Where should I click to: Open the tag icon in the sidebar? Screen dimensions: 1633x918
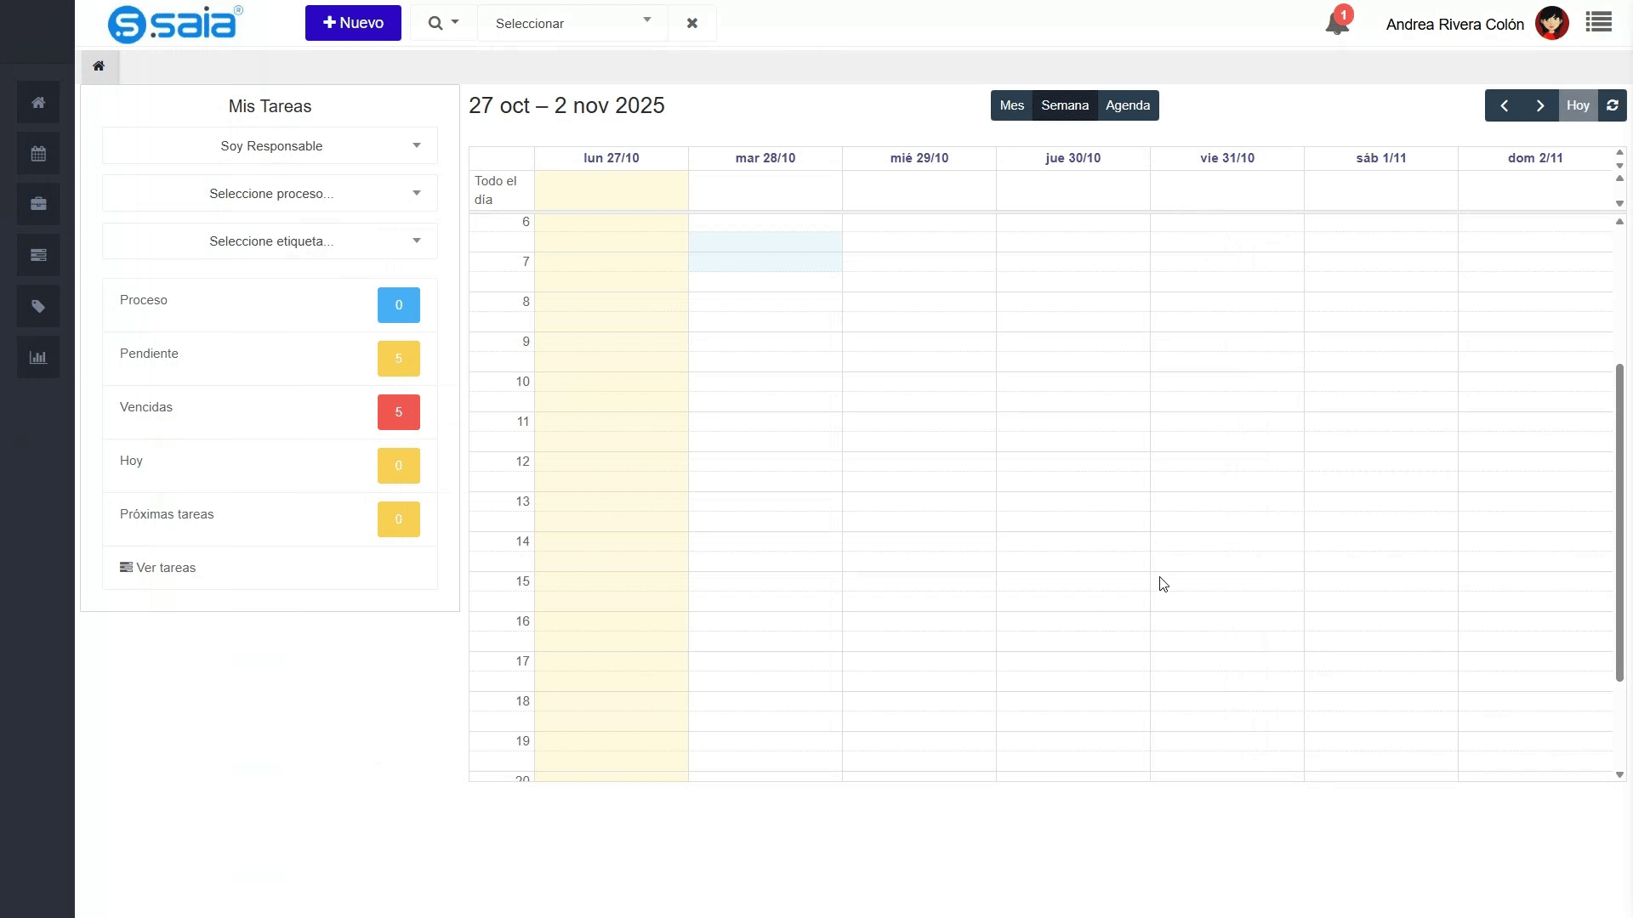click(x=38, y=307)
